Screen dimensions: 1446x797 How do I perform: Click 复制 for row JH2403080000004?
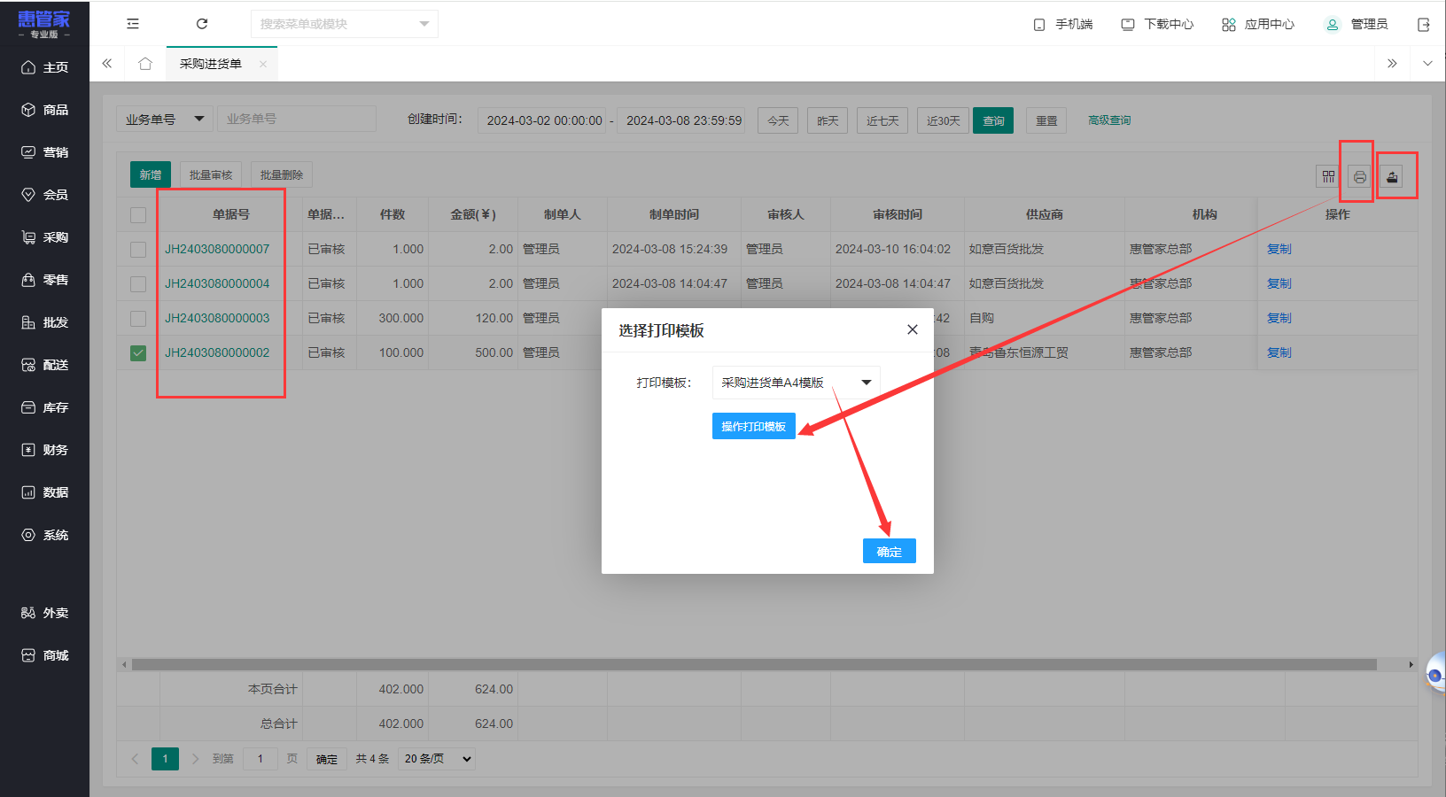pyautogui.click(x=1279, y=283)
